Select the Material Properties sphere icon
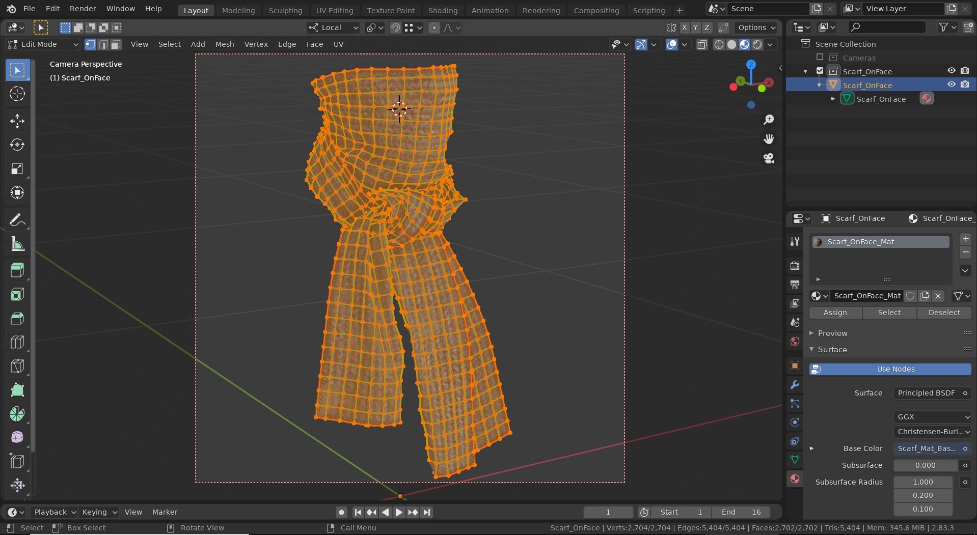This screenshot has width=977, height=535. point(794,478)
